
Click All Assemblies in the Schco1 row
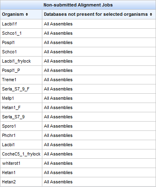pyautogui.click(x=58, y=52)
